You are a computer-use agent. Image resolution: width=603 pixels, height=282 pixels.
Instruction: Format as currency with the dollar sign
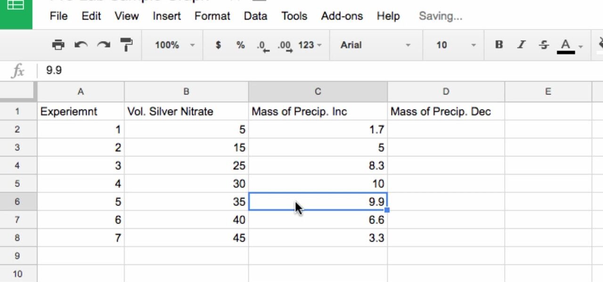(218, 45)
